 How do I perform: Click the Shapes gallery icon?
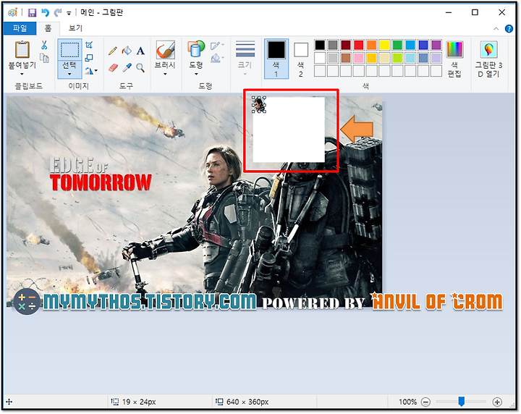tap(196, 48)
